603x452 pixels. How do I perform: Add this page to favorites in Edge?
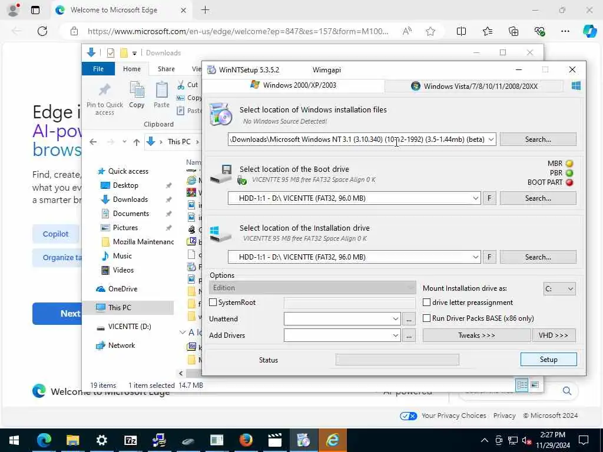(430, 31)
